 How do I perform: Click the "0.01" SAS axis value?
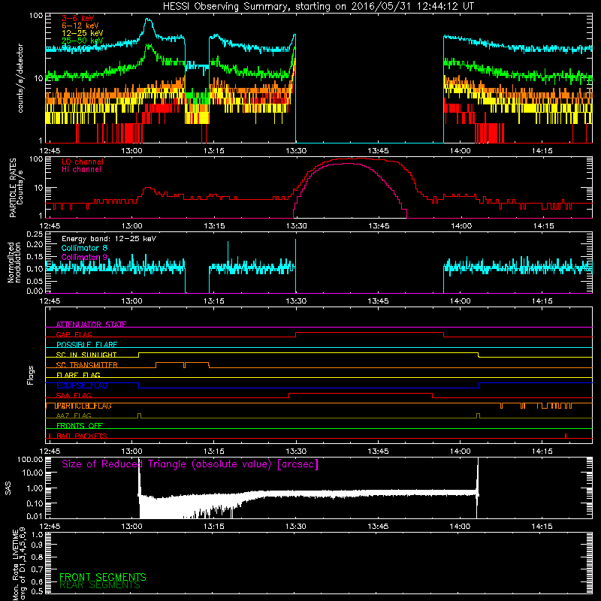click(x=35, y=516)
